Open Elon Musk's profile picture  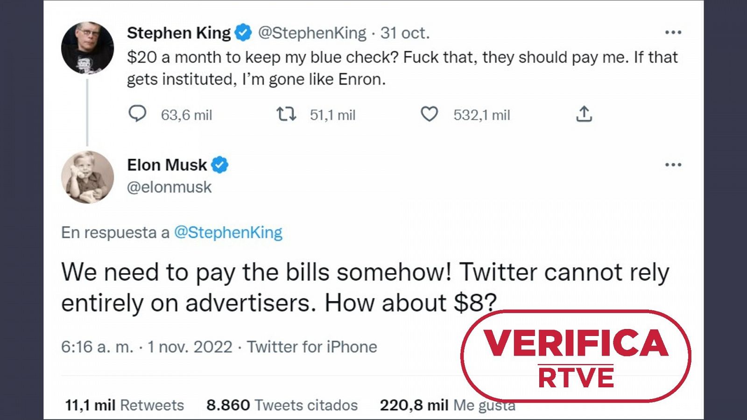point(87,177)
